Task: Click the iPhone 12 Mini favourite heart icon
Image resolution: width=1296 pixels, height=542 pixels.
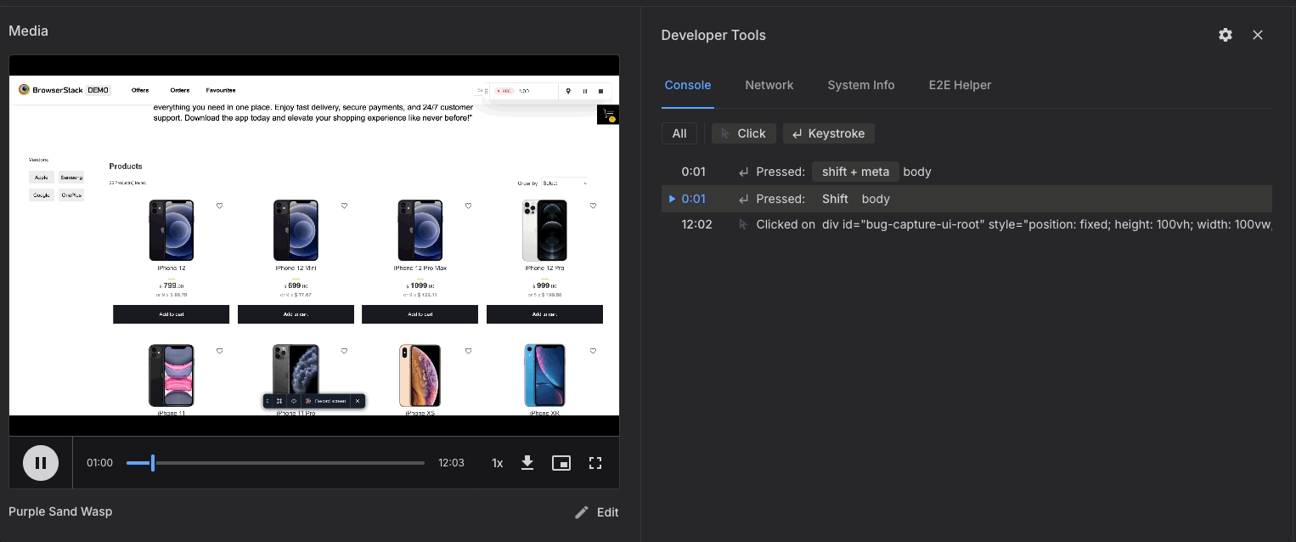Action: pyautogui.click(x=344, y=206)
